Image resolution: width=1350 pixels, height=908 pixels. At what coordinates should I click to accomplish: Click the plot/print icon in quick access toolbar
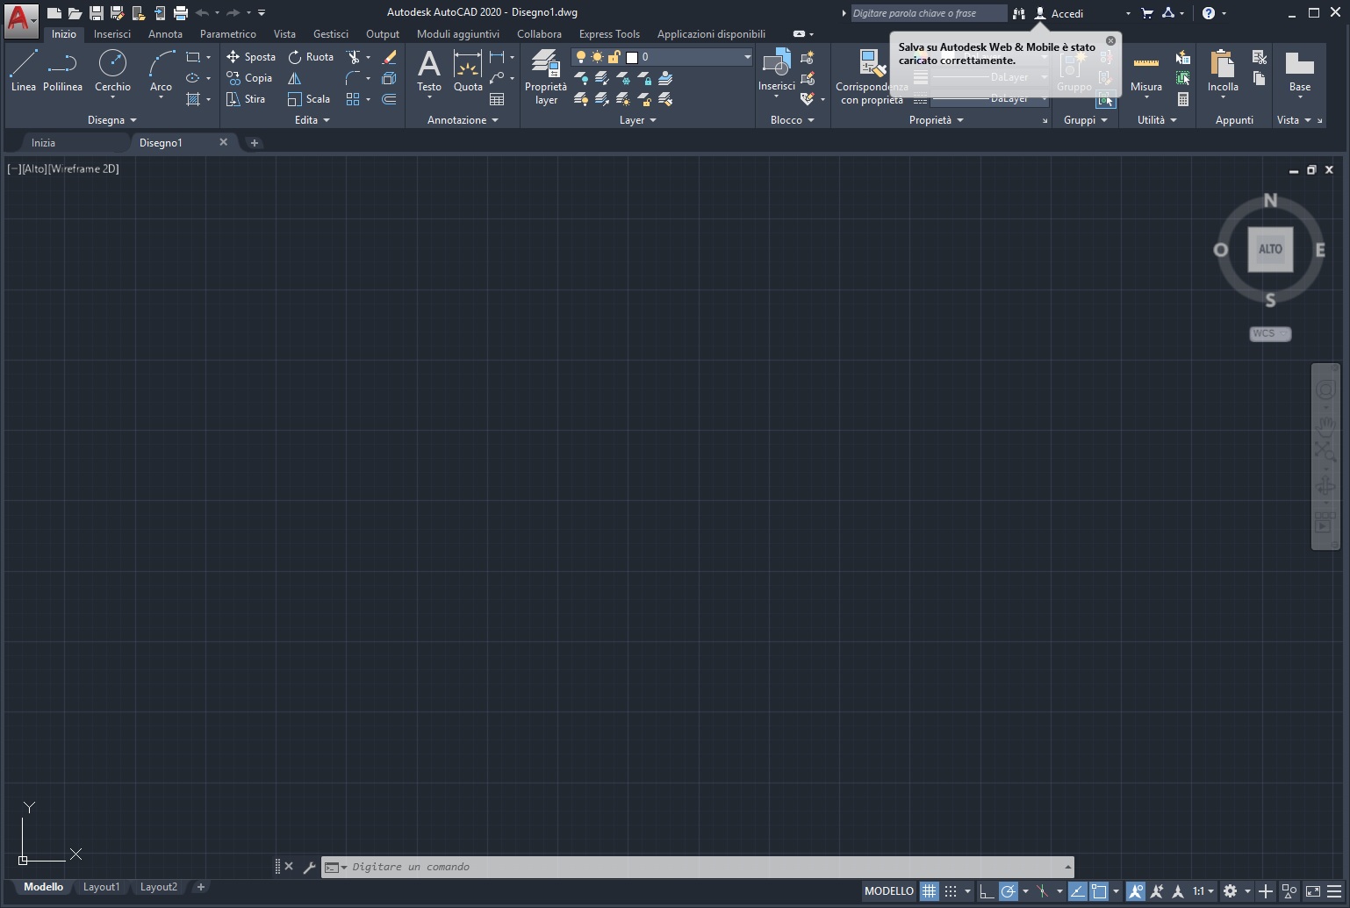pos(181,13)
